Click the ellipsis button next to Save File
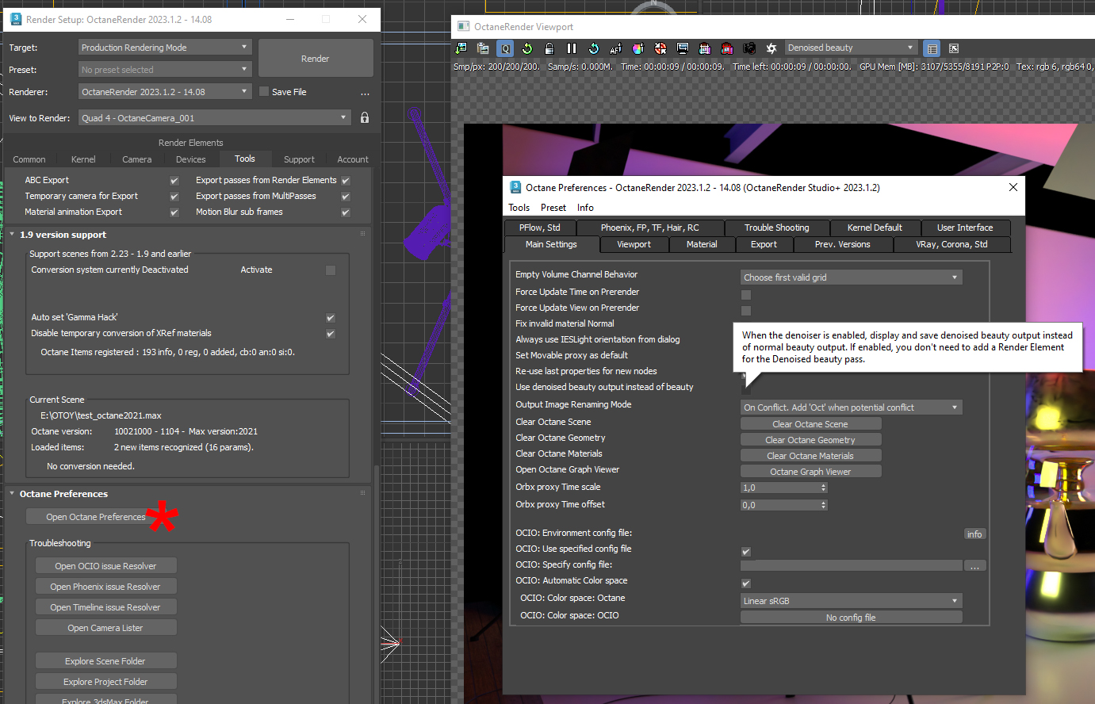The image size is (1095, 704). coord(365,93)
